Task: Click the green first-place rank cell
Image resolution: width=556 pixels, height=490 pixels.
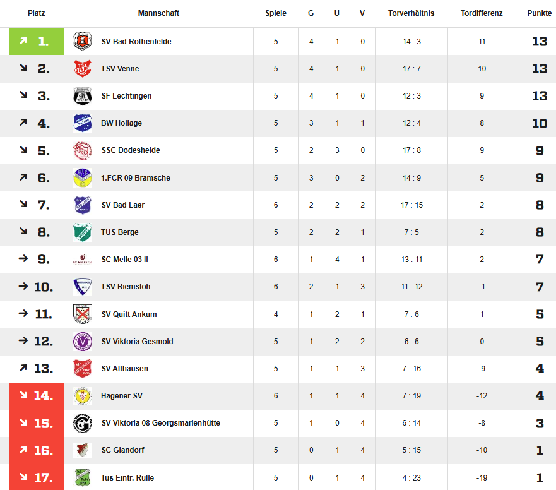Action: (36, 42)
